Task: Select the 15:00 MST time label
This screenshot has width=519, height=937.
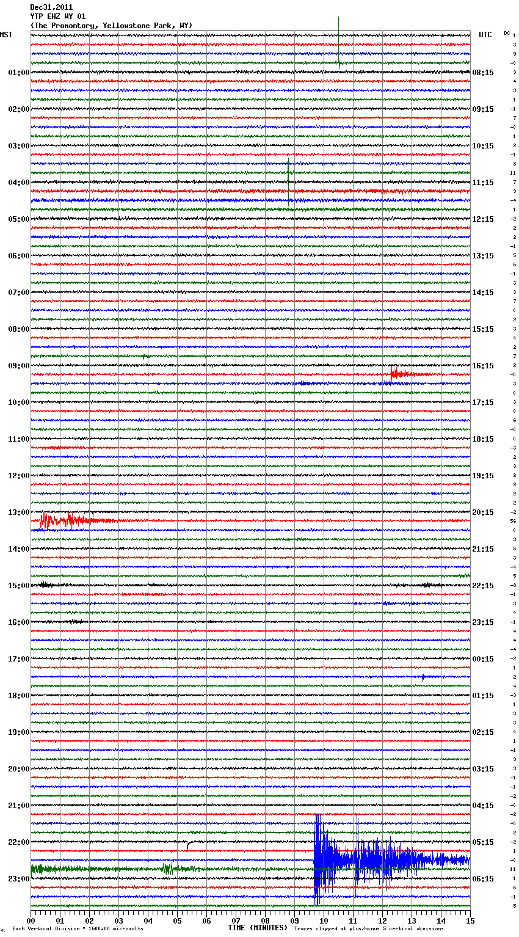Action: 19,586
